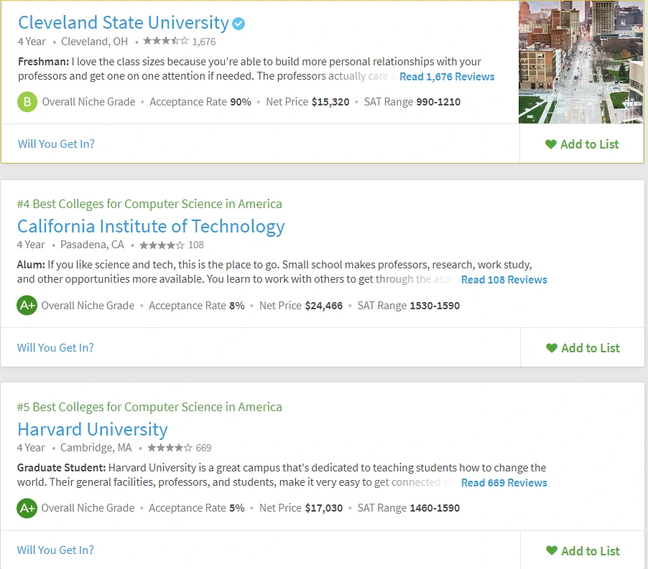This screenshot has height=569, width=648.
Task: Click heart icon in Cleveland State card
Action: pyautogui.click(x=550, y=144)
